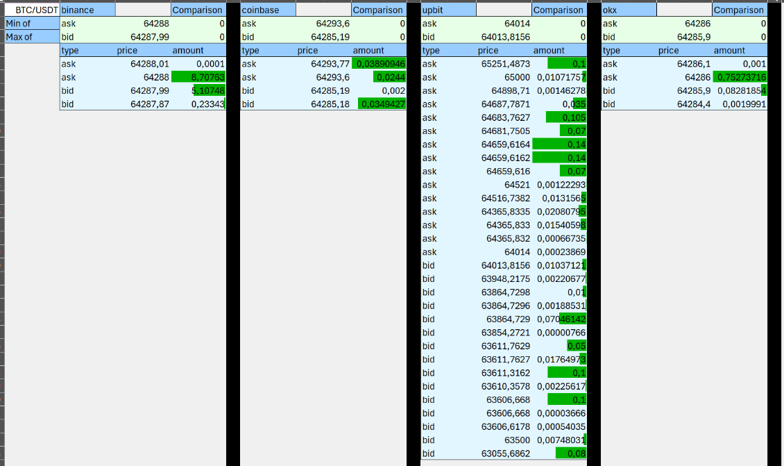Click okx amount 0,08281854 cell
The height and width of the screenshot is (466, 784).
pos(740,91)
